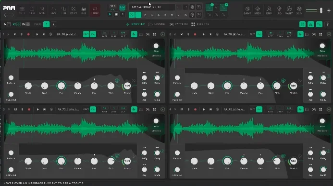Image resolution: width=333 pixels, height=186 pixels.
Task: Select the LFO icon beside top-right VARY
Action: [279, 10]
